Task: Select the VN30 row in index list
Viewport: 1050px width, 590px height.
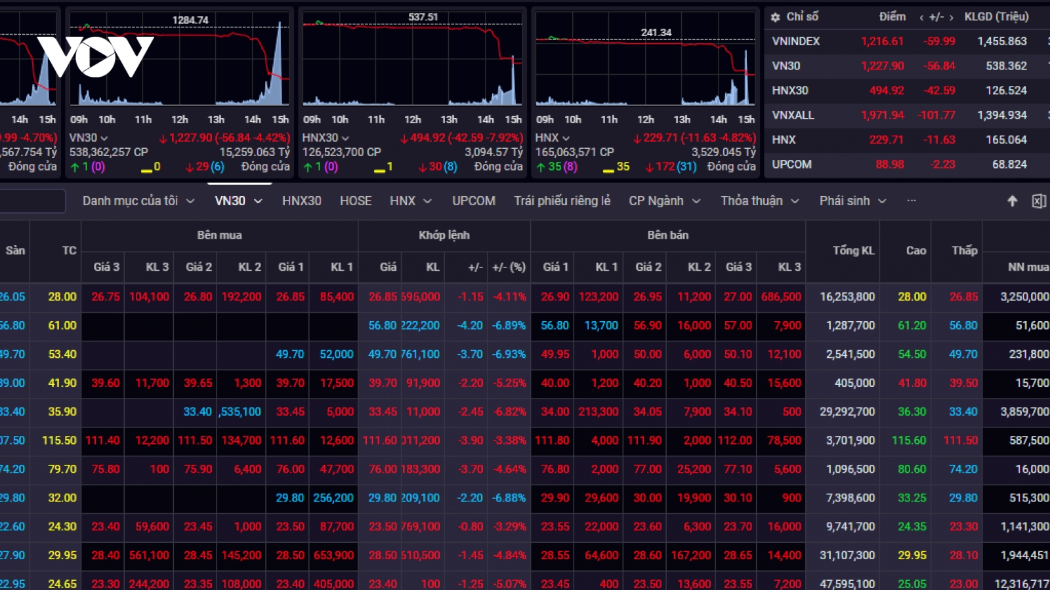Action: [x=907, y=66]
